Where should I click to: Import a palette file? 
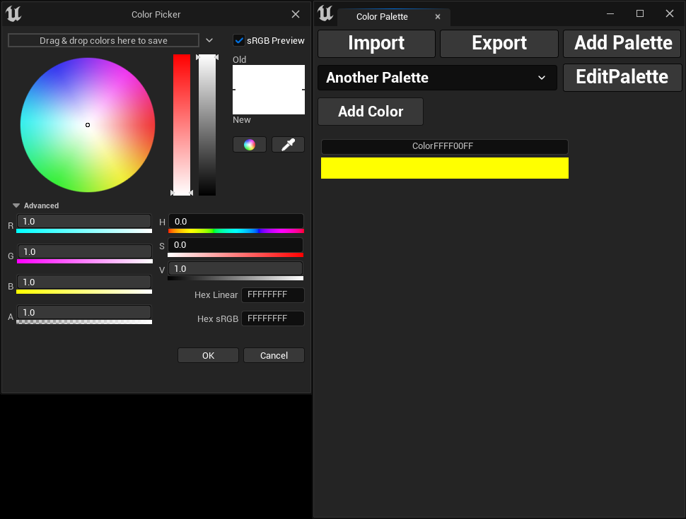tap(376, 43)
